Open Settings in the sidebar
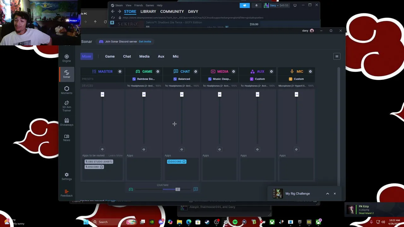This screenshot has width=404, height=227. coord(67,177)
